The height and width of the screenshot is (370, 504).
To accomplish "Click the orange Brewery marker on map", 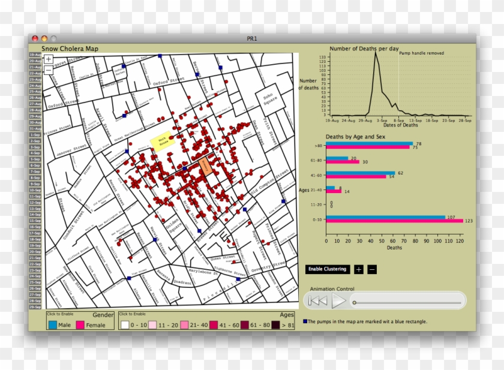I will 204,166.
